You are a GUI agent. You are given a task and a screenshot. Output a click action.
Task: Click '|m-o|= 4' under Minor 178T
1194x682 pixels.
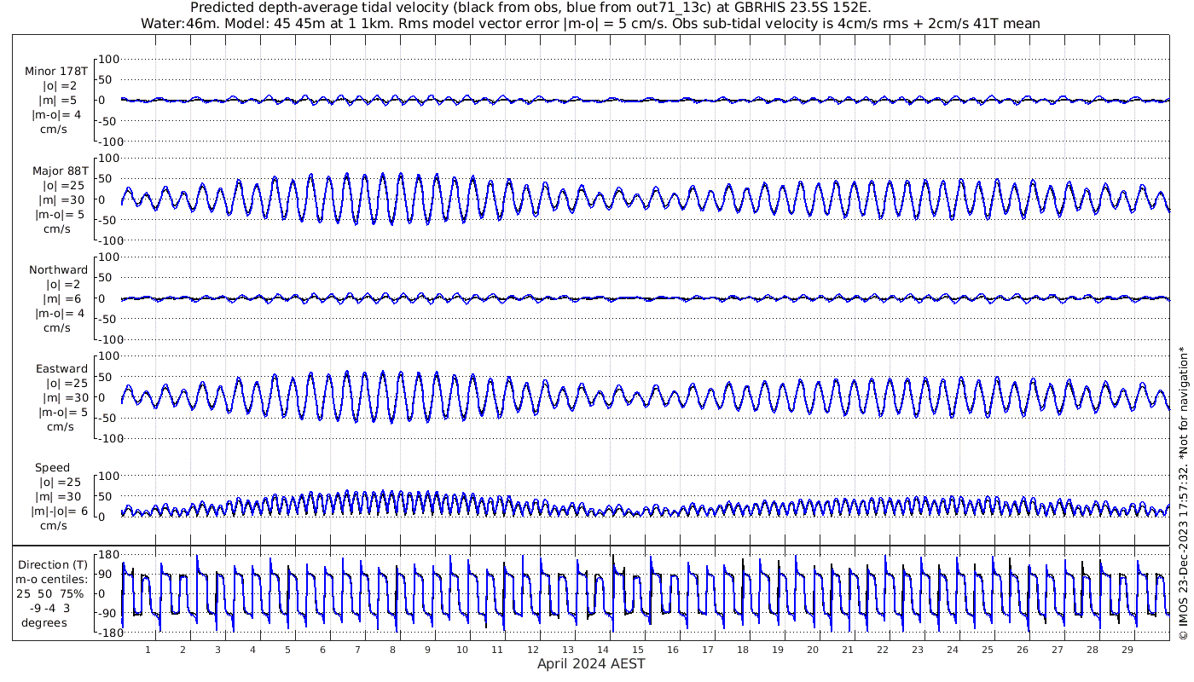pyautogui.click(x=56, y=115)
